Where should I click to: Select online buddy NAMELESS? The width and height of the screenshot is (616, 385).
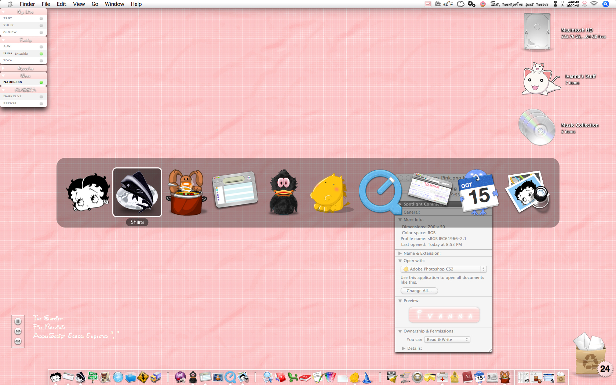click(23, 82)
